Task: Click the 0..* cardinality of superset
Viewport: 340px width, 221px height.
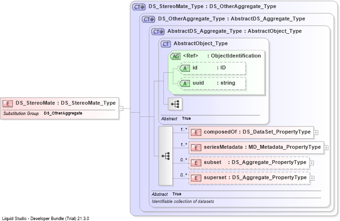Action: [x=183, y=175]
